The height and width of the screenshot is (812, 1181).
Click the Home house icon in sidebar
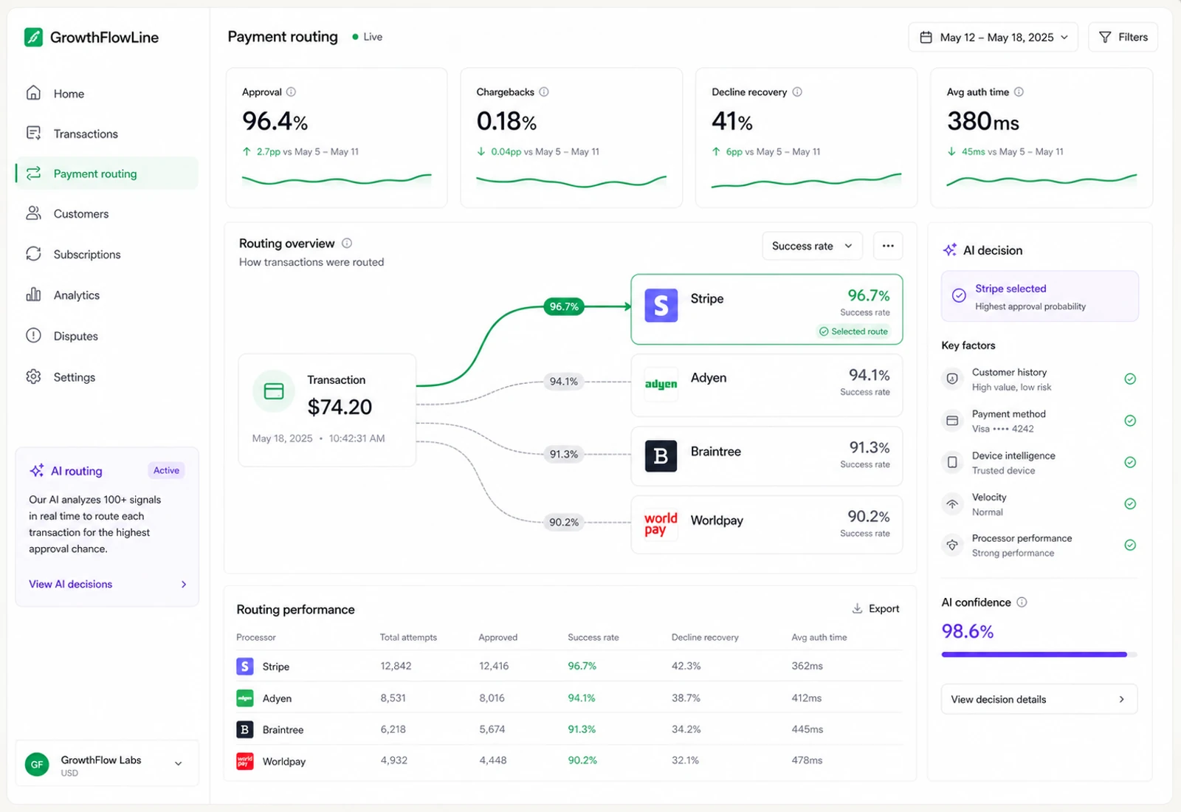[33, 93]
